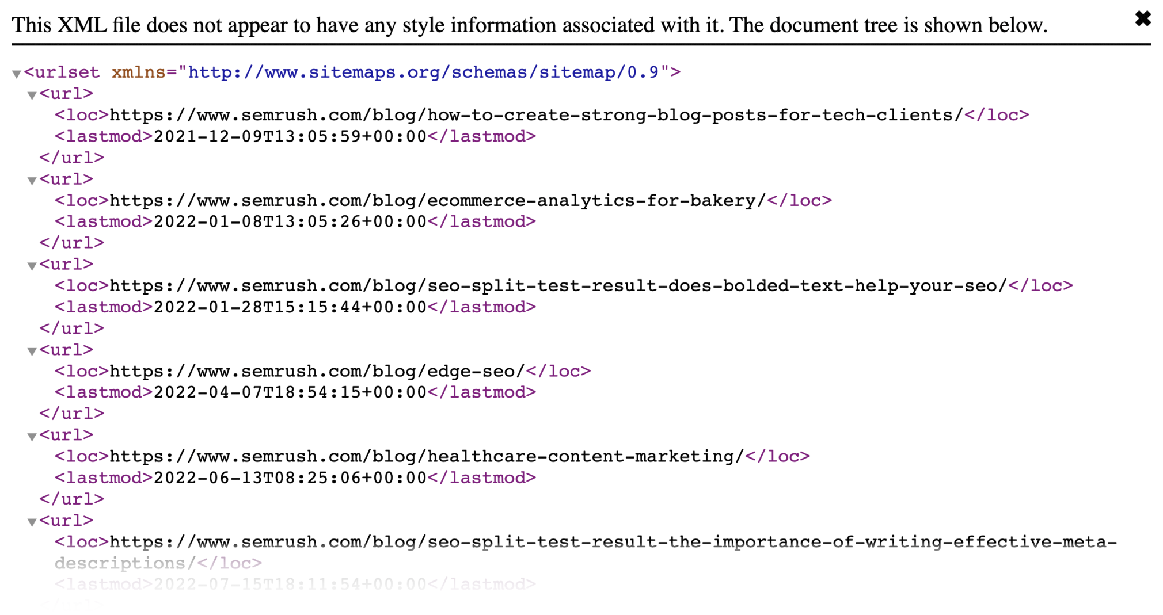Collapse the root urlset element

pos(17,74)
